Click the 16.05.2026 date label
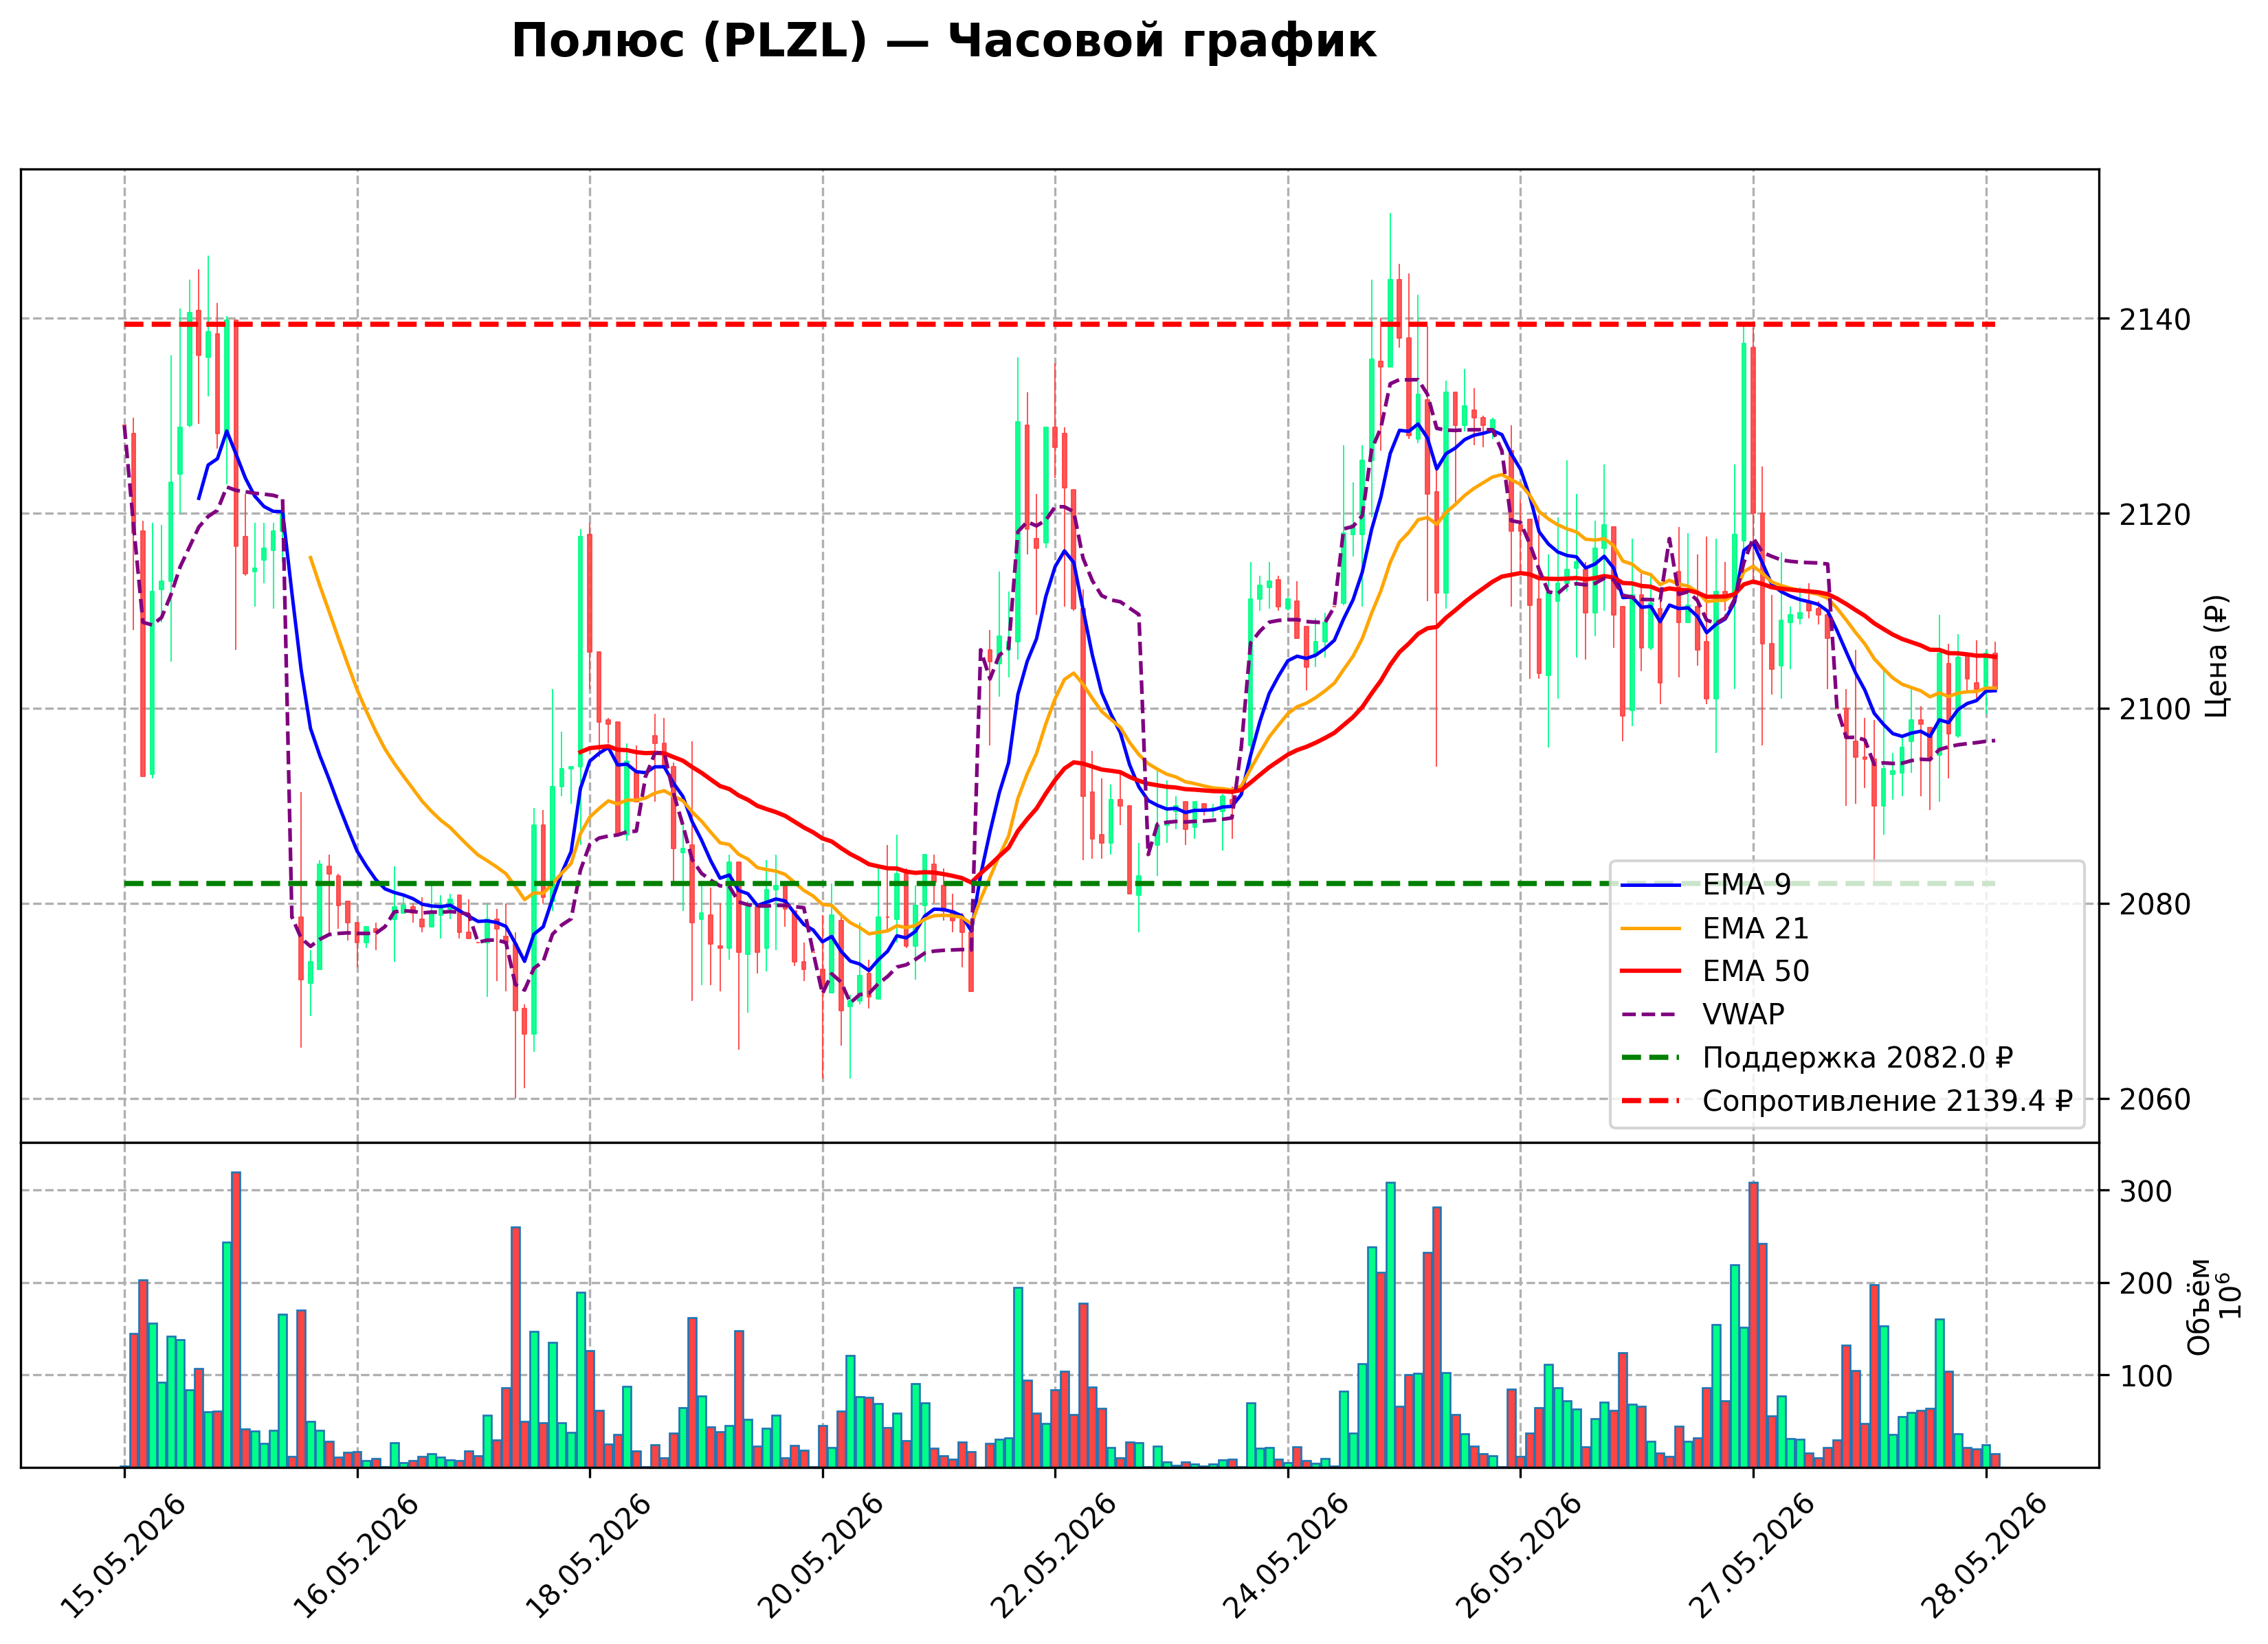 click(x=355, y=1555)
